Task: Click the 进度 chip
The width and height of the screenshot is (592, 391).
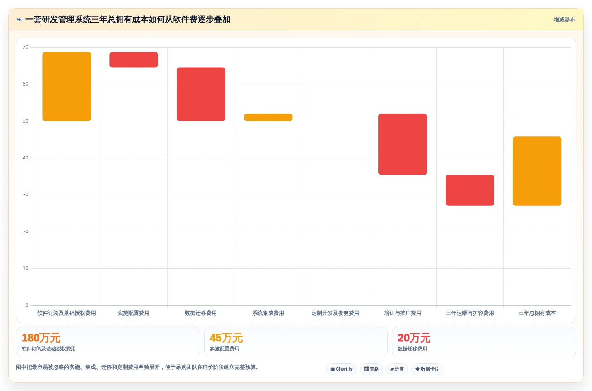Action: pos(397,369)
